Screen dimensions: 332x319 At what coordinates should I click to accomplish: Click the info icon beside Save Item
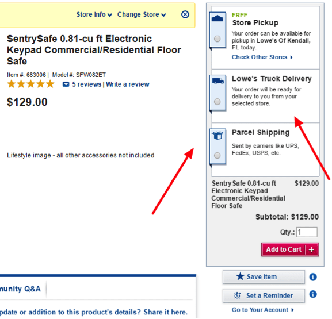[x=313, y=276]
